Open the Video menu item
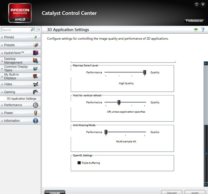This screenshot has height=194, width=208. (x=20, y=84)
